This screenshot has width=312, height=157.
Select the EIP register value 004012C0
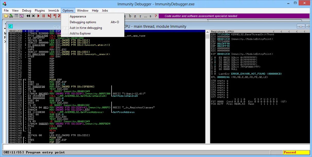pyautogui.click(x=224, y=54)
